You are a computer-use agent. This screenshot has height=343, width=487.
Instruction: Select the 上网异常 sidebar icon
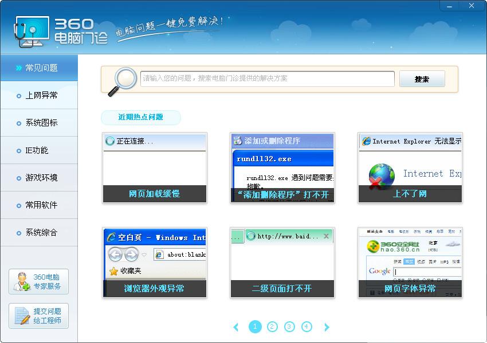coord(38,95)
